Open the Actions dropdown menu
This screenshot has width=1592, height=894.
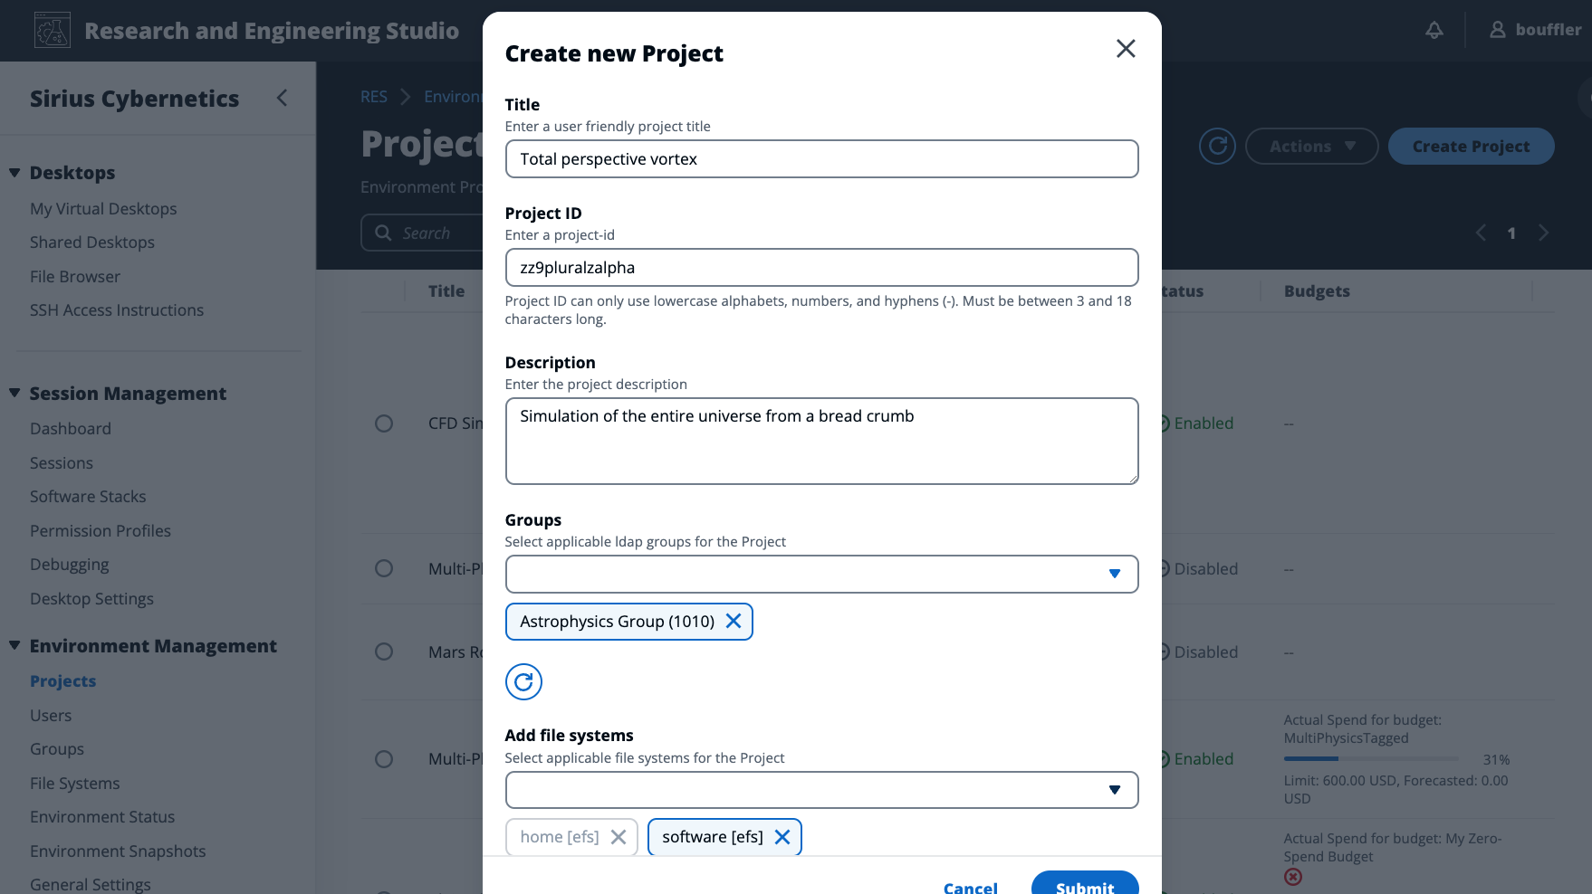[x=1311, y=146]
